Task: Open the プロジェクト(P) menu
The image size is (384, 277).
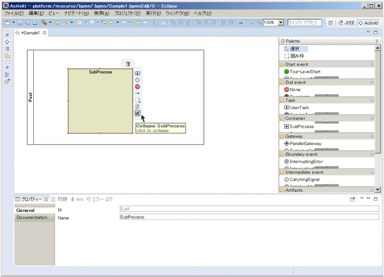Action: click(x=127, y=13)
